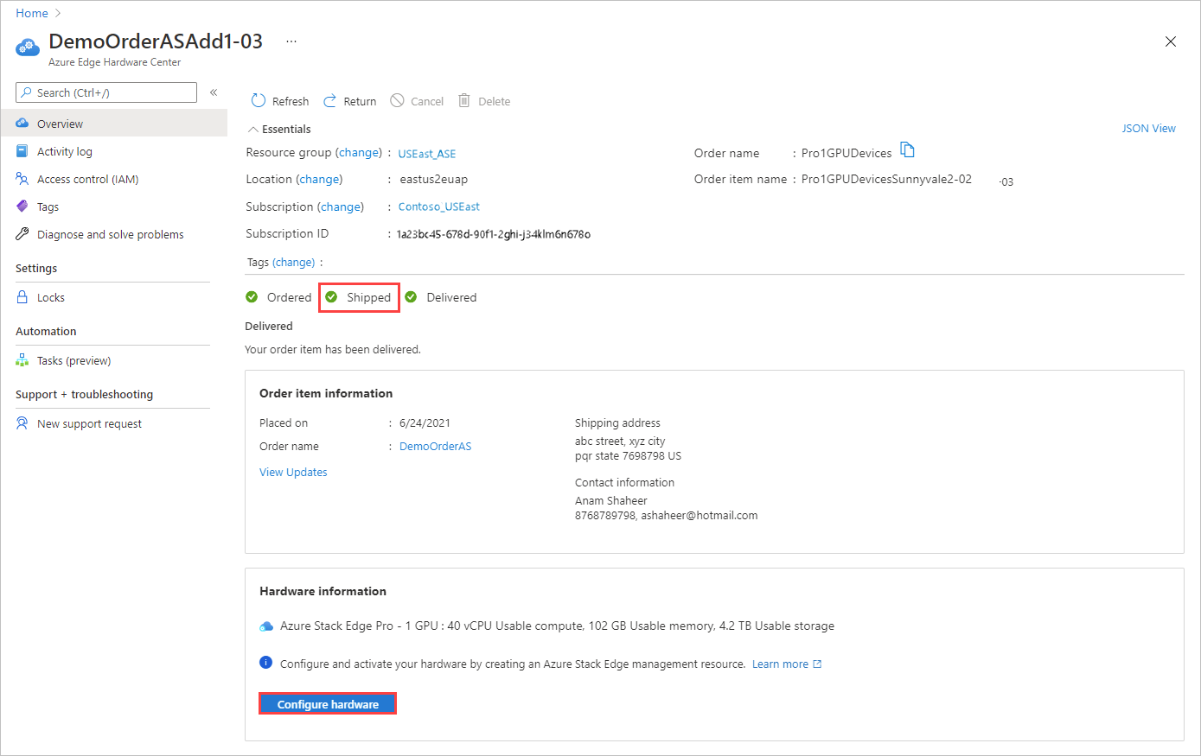Open the DemoOrderAS order link
The height and width of the screenshot is (756, 1201).
436,446
